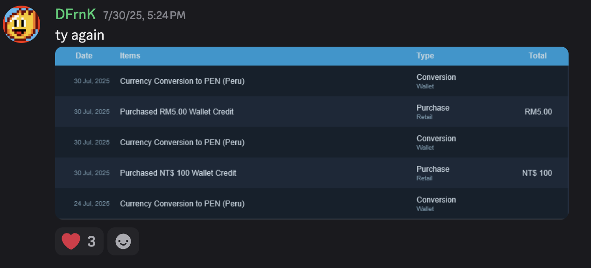
Task: Open the add reaction smiley button
Action: pyautogui.click(x=123, y=241)
